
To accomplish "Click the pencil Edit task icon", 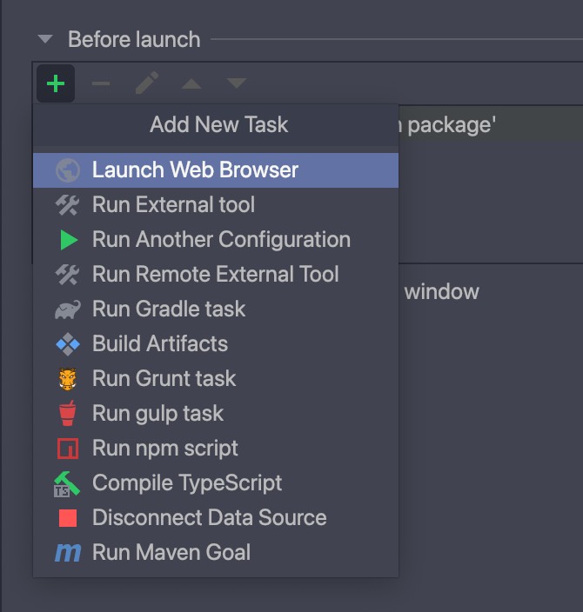I will (x=146, y=83).
